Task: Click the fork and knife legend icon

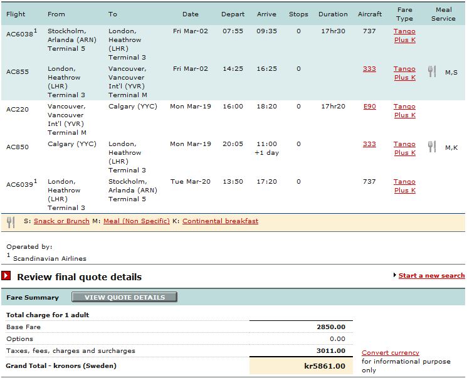Action: 11,222
